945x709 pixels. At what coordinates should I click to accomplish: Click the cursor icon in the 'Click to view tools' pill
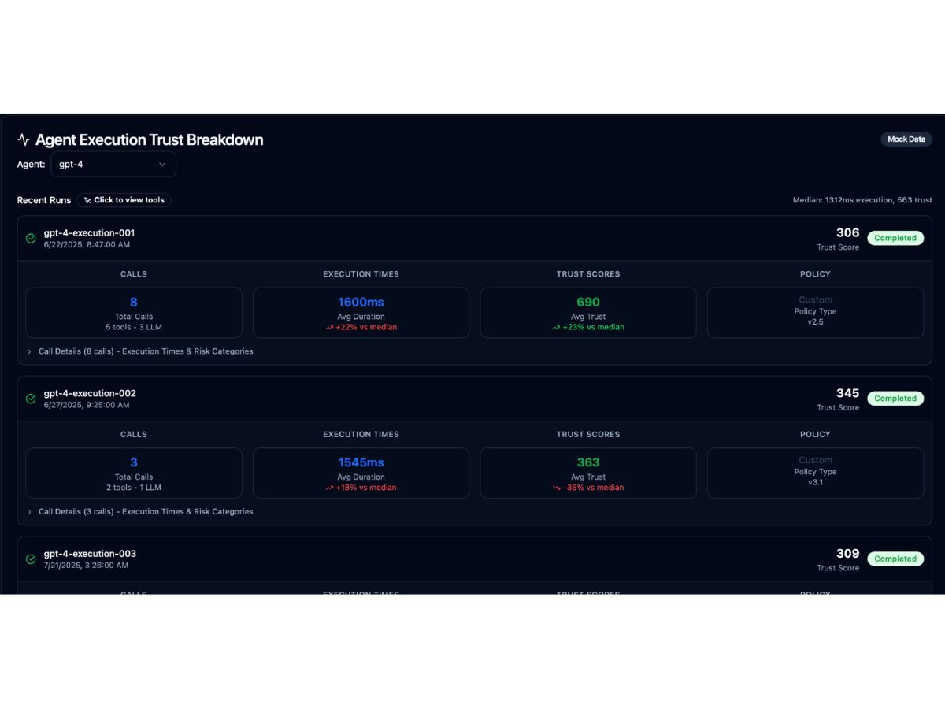[x=87, y=200]
